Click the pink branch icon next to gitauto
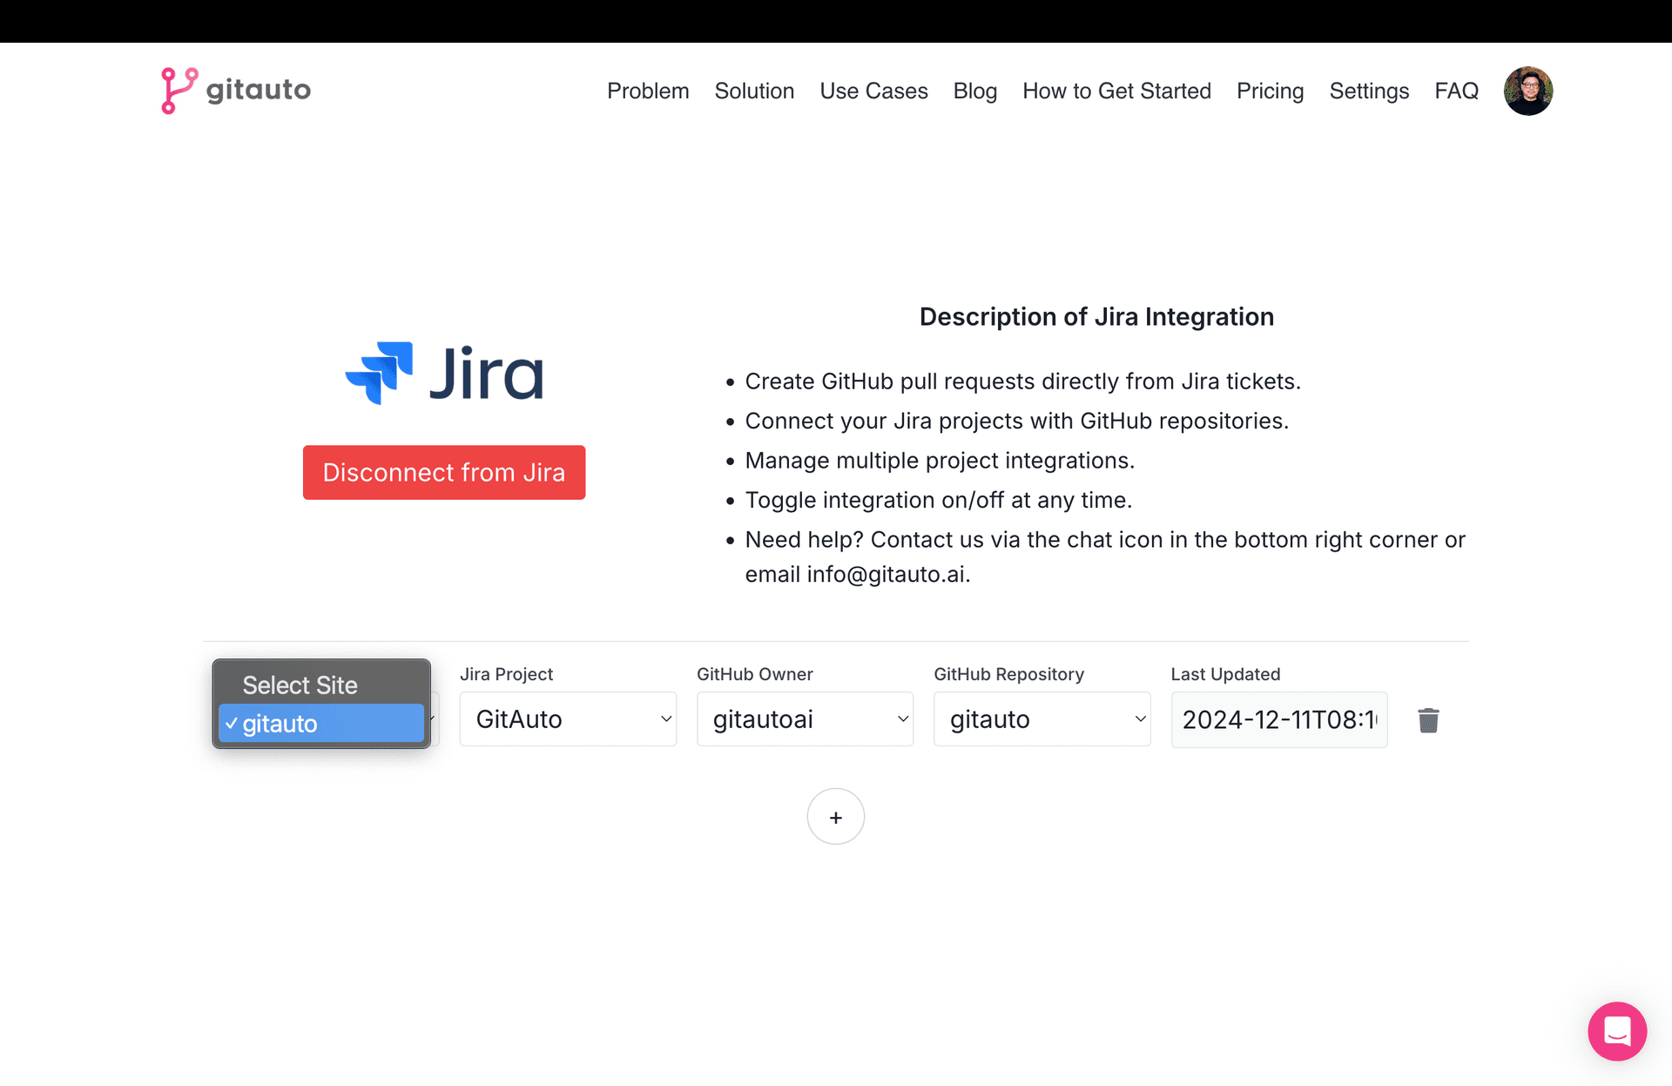Screen dimensions: 1672x1086 pos(177,90)
